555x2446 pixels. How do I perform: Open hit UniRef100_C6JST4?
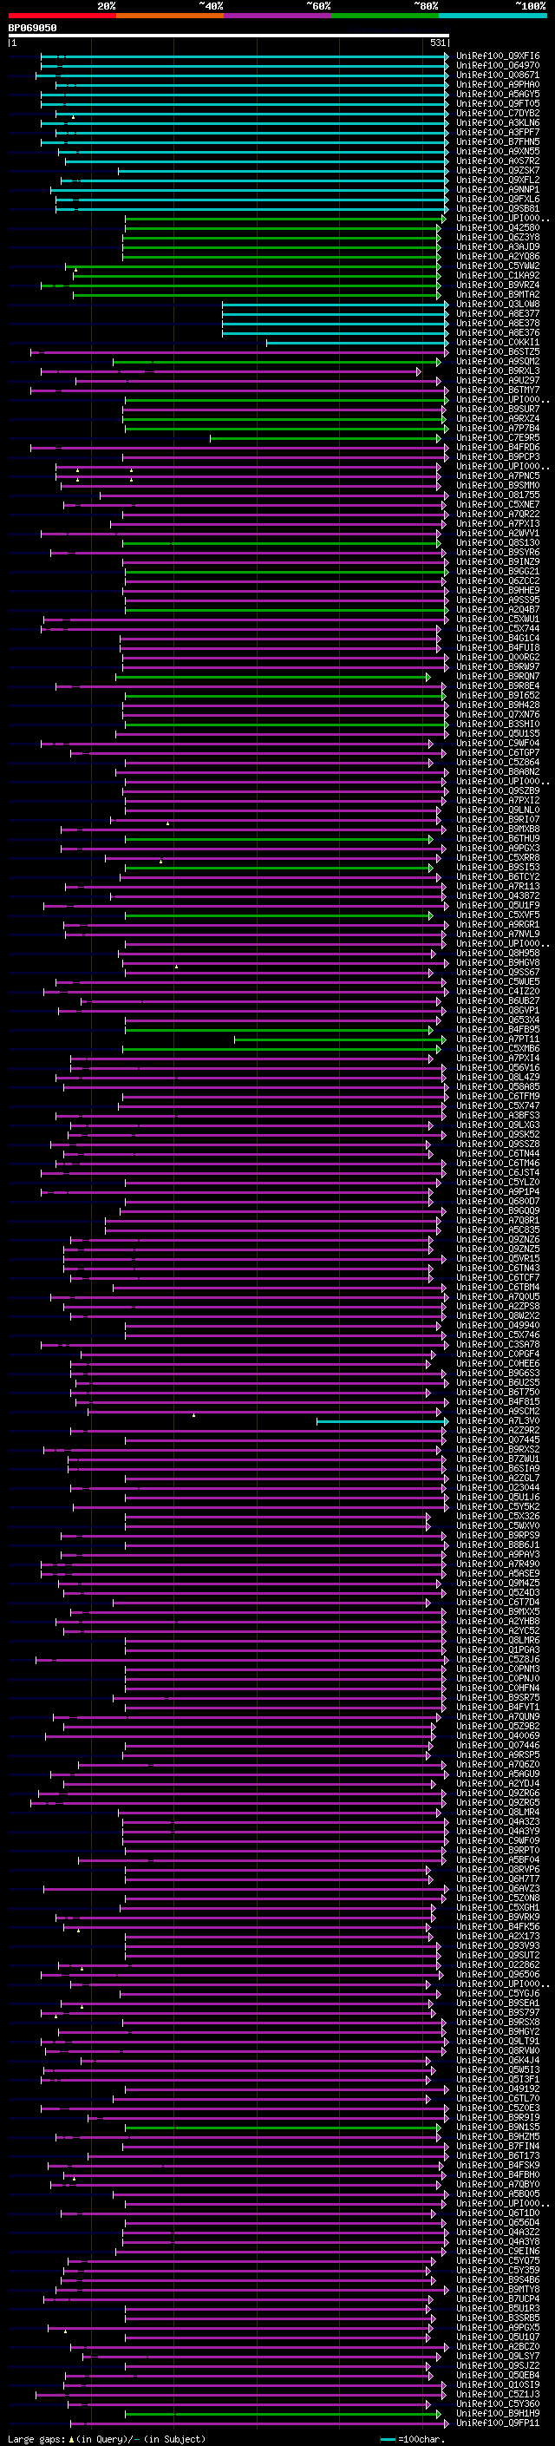[x=498, y=1174]
